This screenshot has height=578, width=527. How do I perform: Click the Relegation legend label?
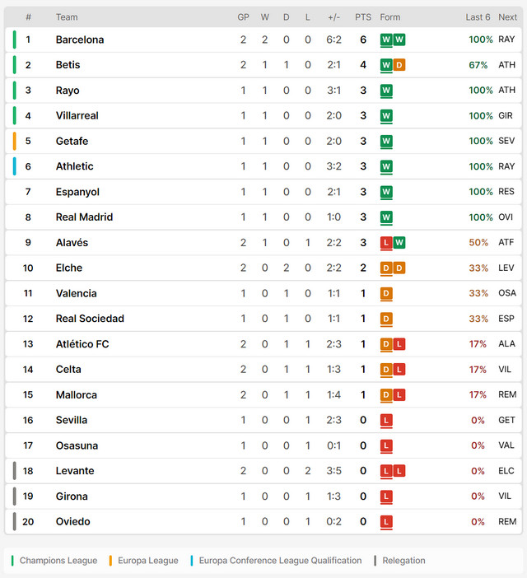[403, 561]
